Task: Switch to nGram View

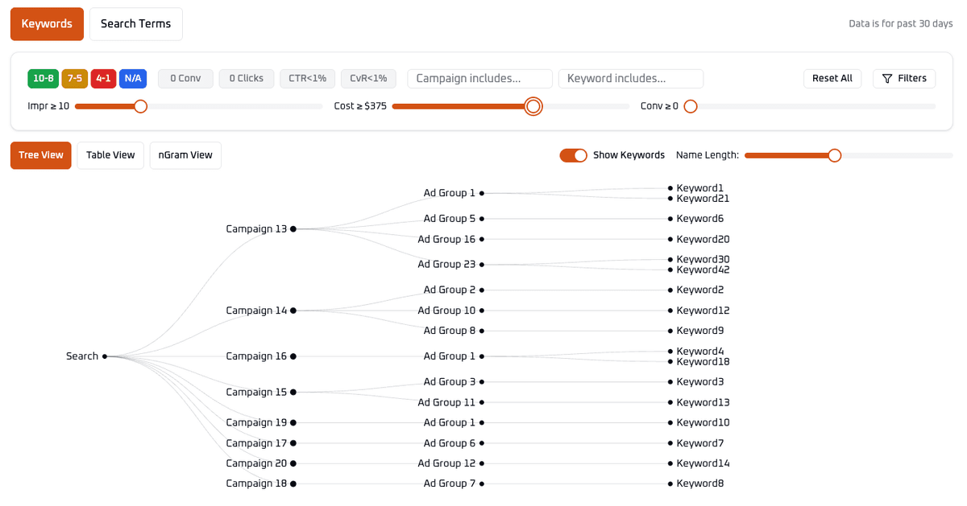Action: click(185, 155)
